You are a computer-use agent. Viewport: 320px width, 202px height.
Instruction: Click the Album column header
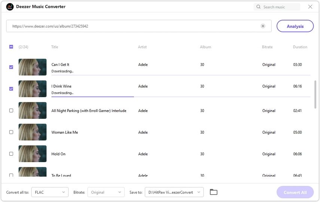click(x=205, y=47)
